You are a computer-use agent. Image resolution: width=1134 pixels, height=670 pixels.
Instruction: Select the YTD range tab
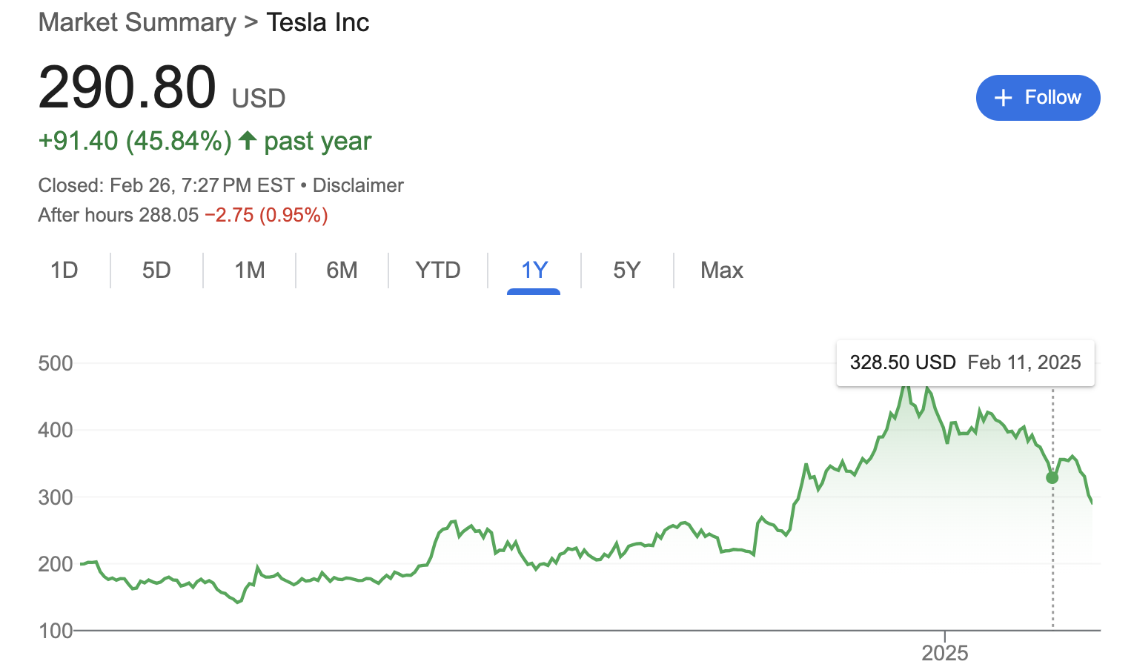438,270
